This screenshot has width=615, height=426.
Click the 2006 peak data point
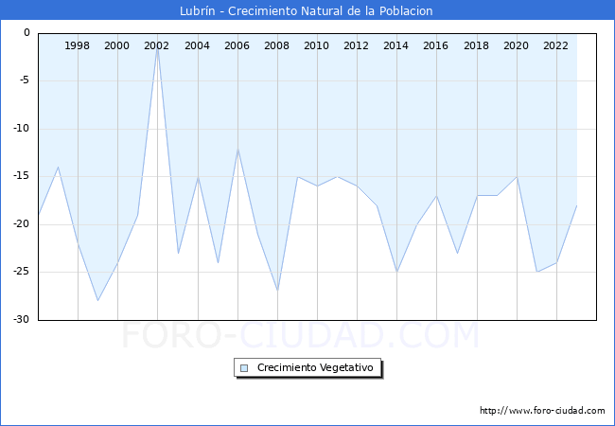237,149
